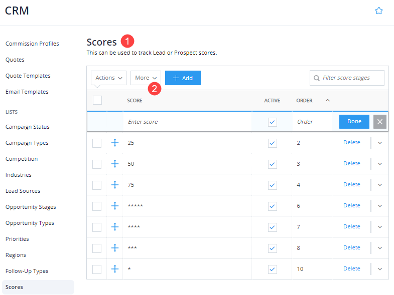Select Scores in sidebar
Viewport: 394px width, 295px height.
(x=38, y=287)
